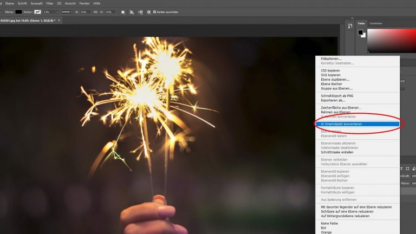Close the open jpg document tab
416x234 pixels.
point(59,21)
